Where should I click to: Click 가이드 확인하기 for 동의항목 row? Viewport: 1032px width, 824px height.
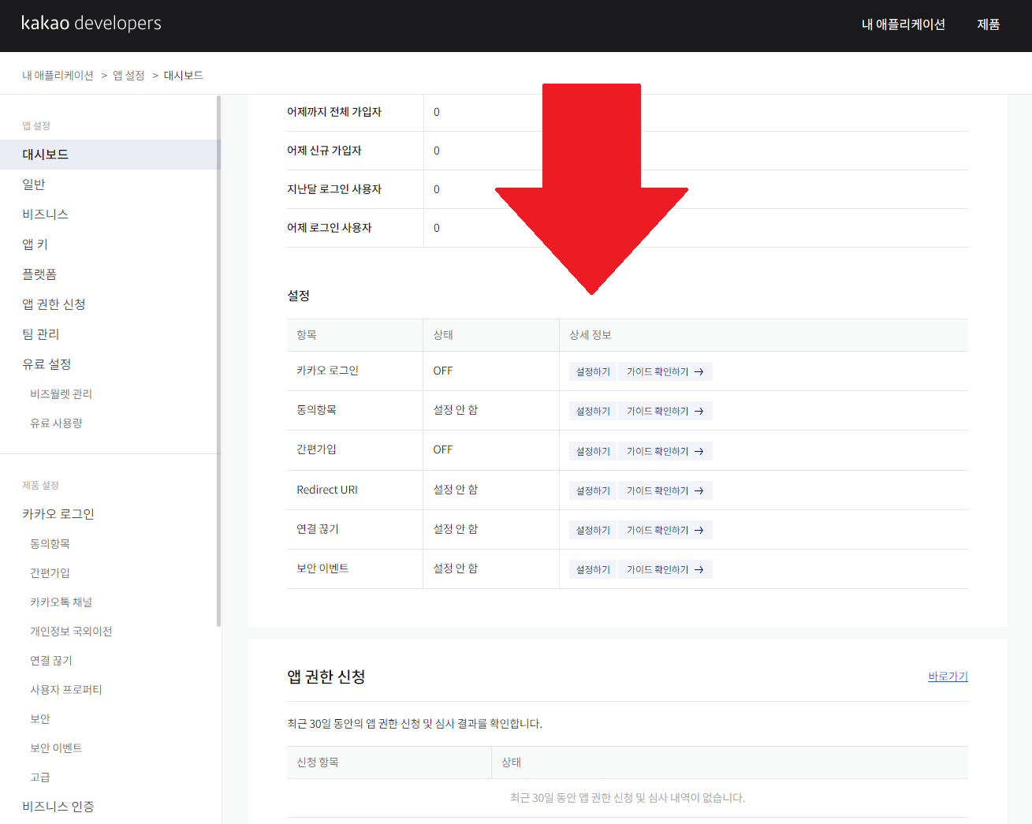[665, 411]
